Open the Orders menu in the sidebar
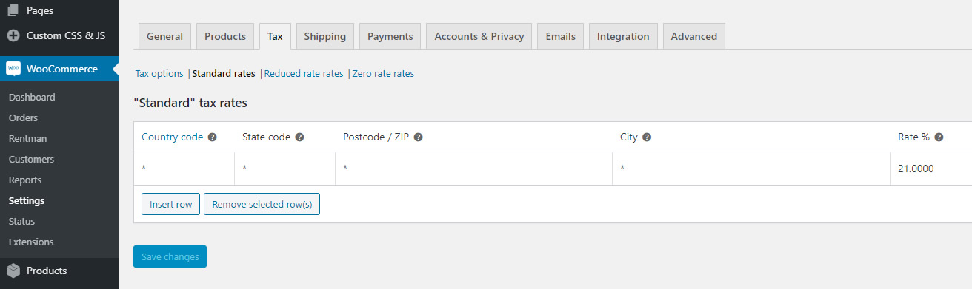Viewport: 972px width, 289px height. (x=23, y=118)
